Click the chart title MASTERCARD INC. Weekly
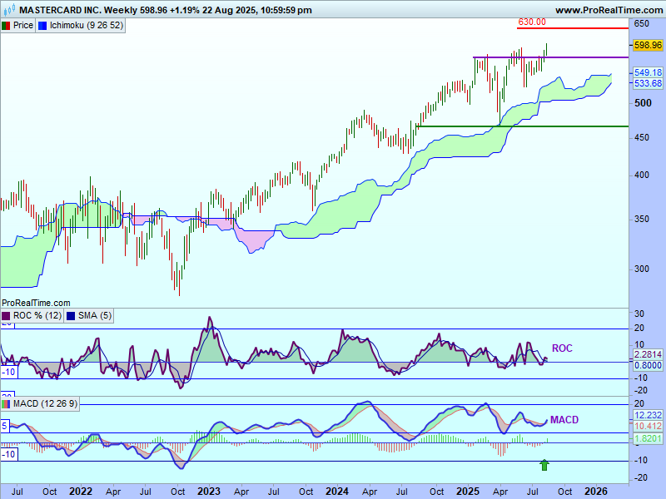666x499 pixels. (x=78, y=10)
